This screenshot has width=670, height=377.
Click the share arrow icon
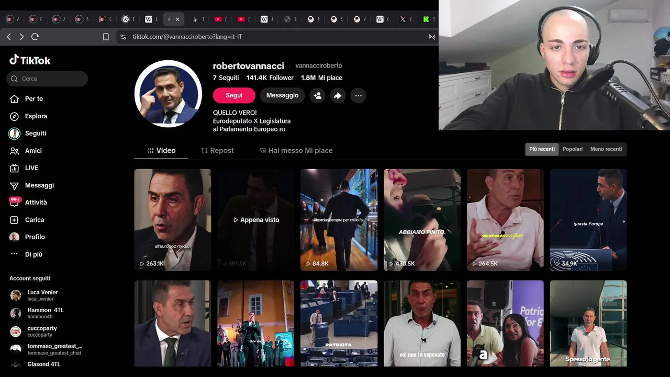coord(338,96)
